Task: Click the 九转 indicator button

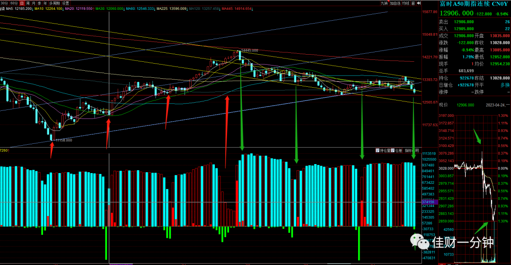Action: click(x=385, y=3)
